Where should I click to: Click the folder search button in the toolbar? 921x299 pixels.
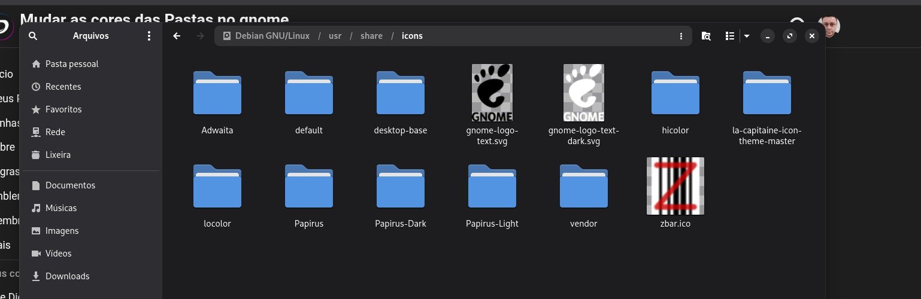[706, 36]
